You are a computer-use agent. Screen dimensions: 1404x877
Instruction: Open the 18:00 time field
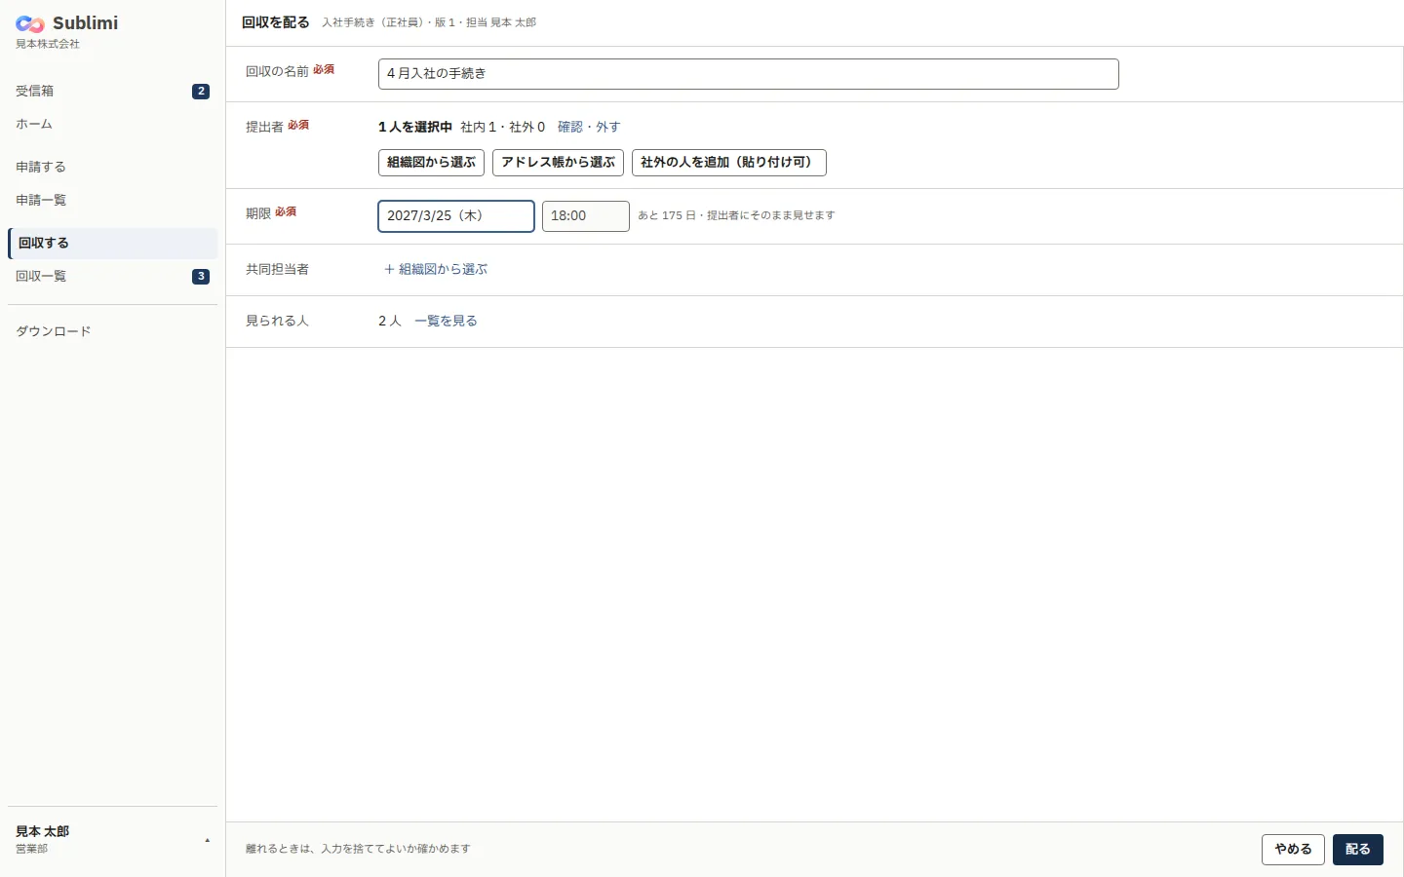click(586, 216)
